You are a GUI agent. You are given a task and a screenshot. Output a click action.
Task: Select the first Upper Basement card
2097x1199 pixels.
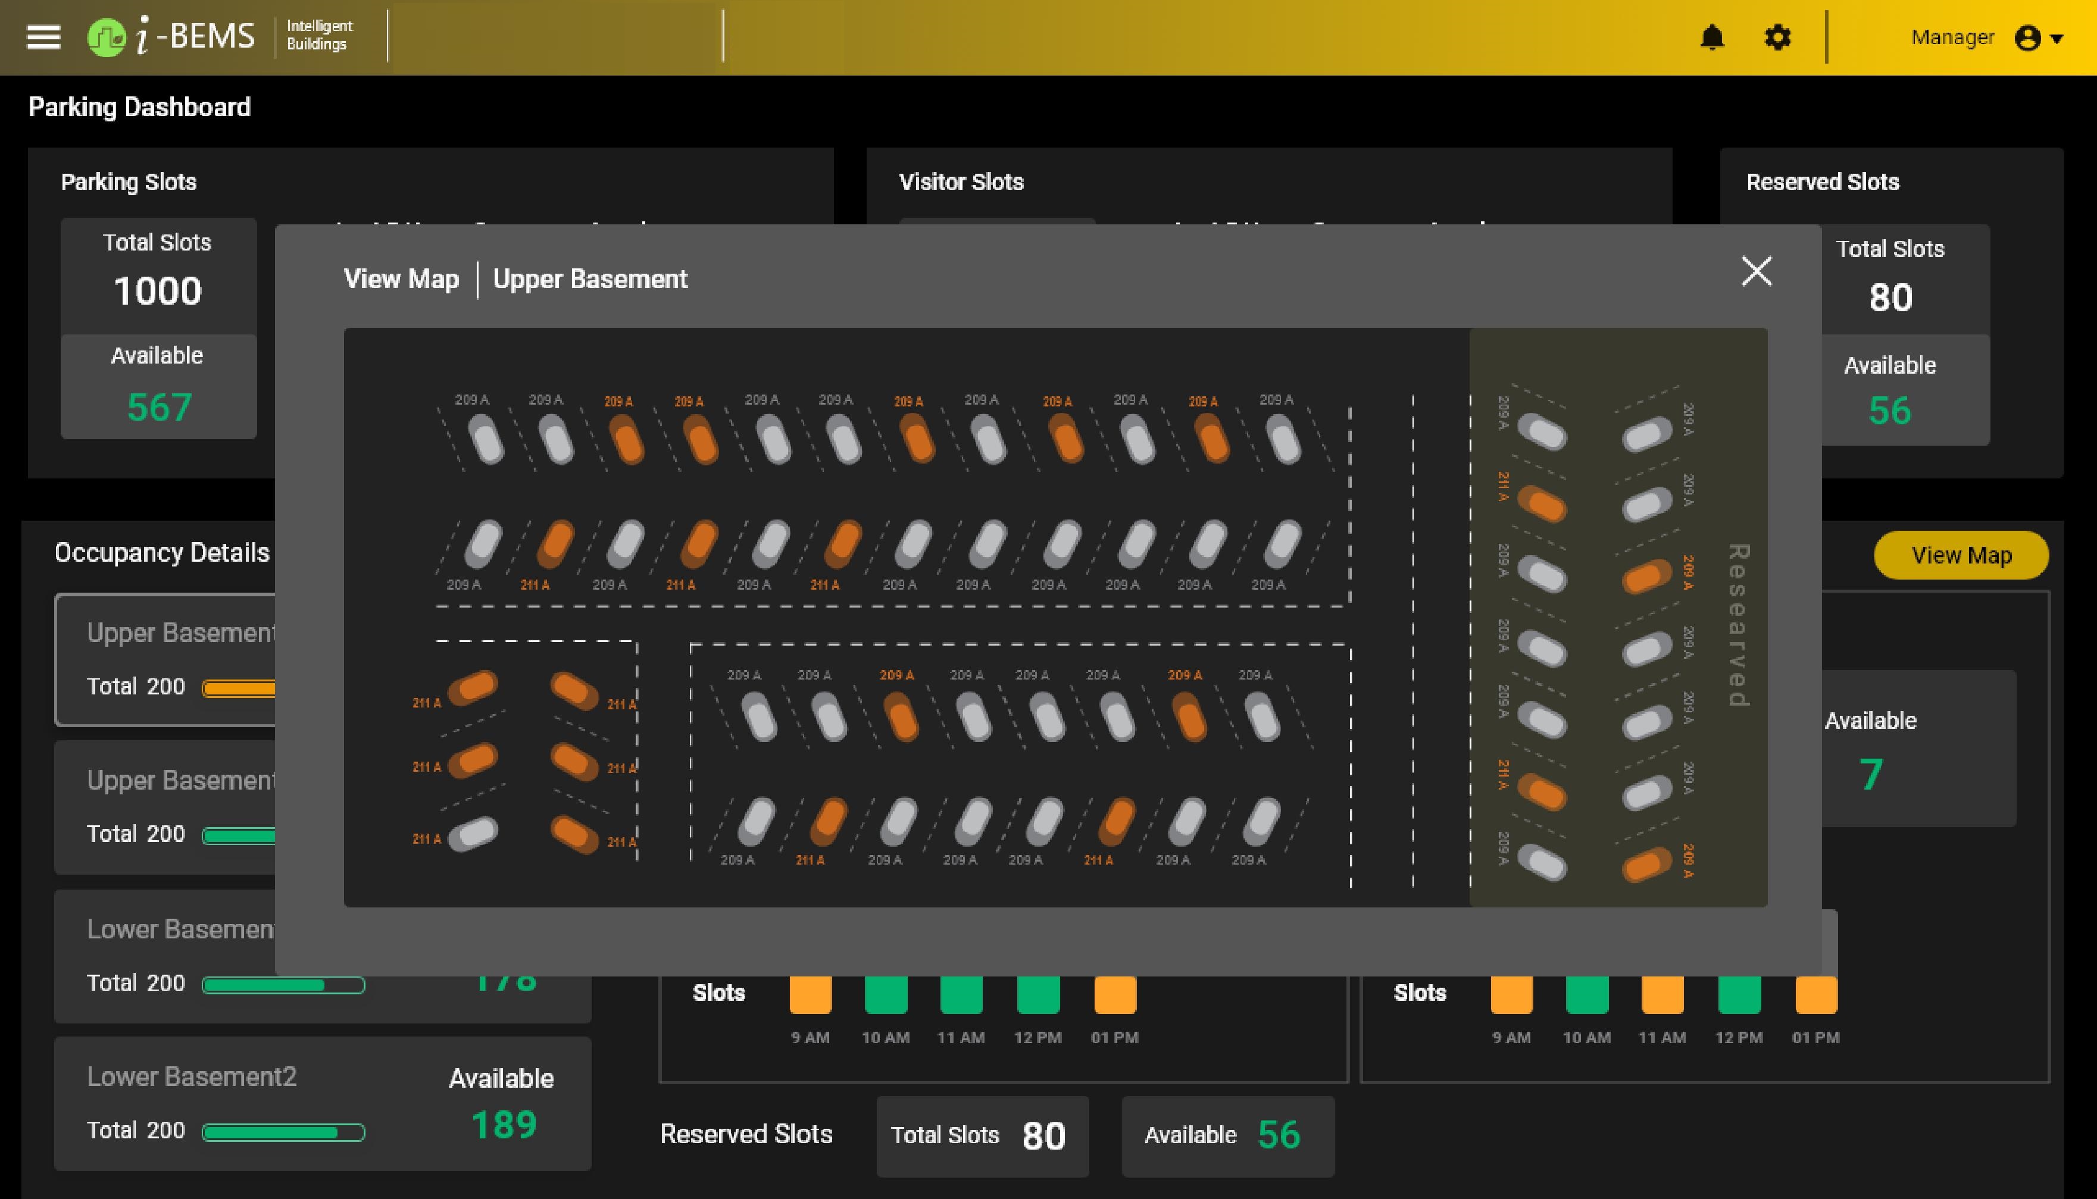click(x=165, y=659)
